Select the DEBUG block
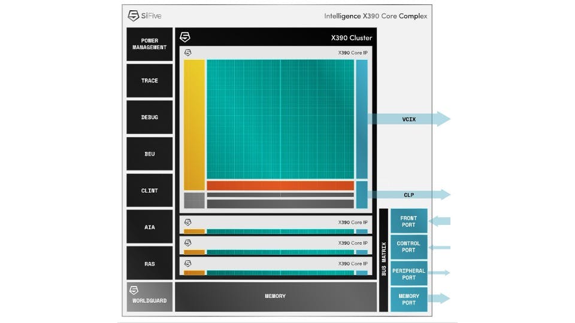Viewport: 575px width, 323px height. [150, 117]
